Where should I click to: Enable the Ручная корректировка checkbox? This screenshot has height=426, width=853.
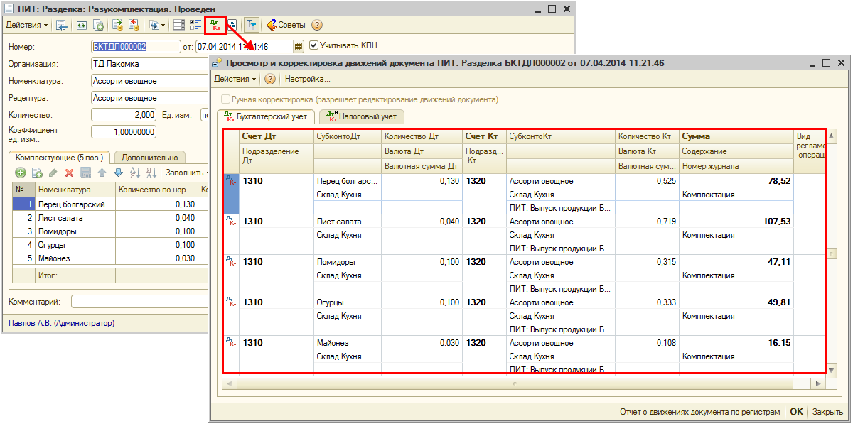pyautogui.click(x=226, y=99)
